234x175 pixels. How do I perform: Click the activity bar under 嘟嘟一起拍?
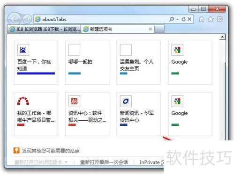(75, 73)
